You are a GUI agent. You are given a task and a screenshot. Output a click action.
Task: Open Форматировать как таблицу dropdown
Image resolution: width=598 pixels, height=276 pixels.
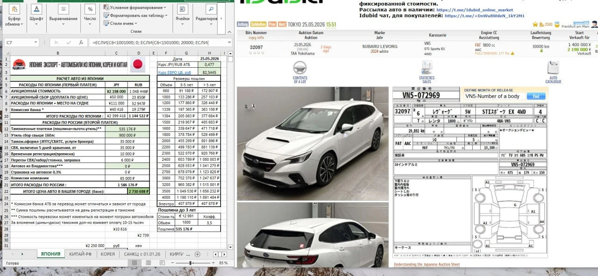[x=136, y=15]
